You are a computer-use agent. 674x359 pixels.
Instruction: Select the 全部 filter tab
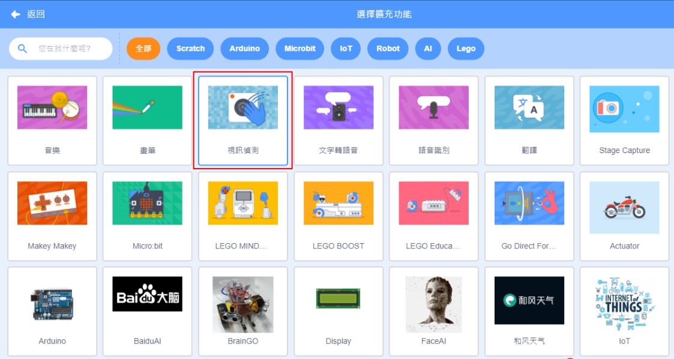coord(143,49)
